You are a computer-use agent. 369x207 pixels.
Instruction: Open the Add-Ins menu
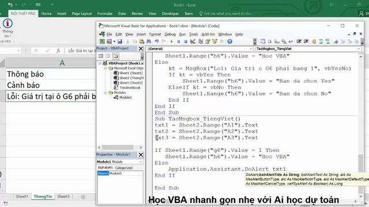click(x=208, y=34)
